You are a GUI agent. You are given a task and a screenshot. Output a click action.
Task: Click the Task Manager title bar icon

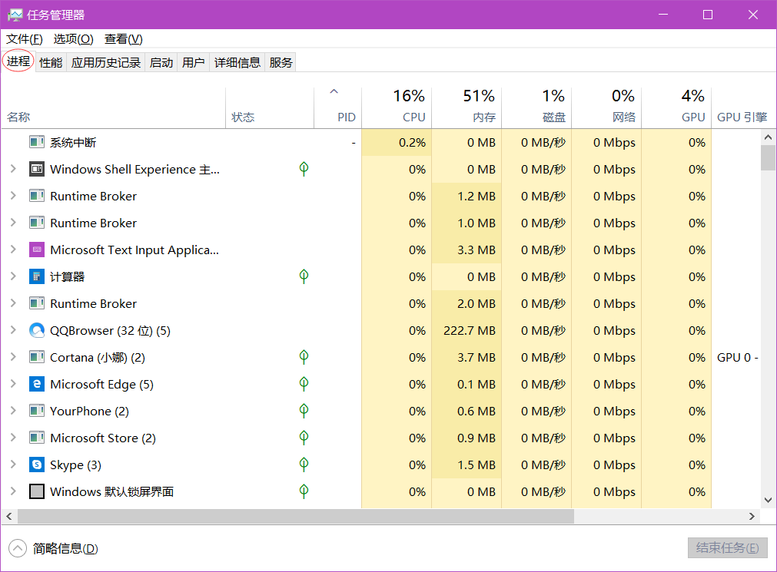pyautogui.click(x=15, y=15)
